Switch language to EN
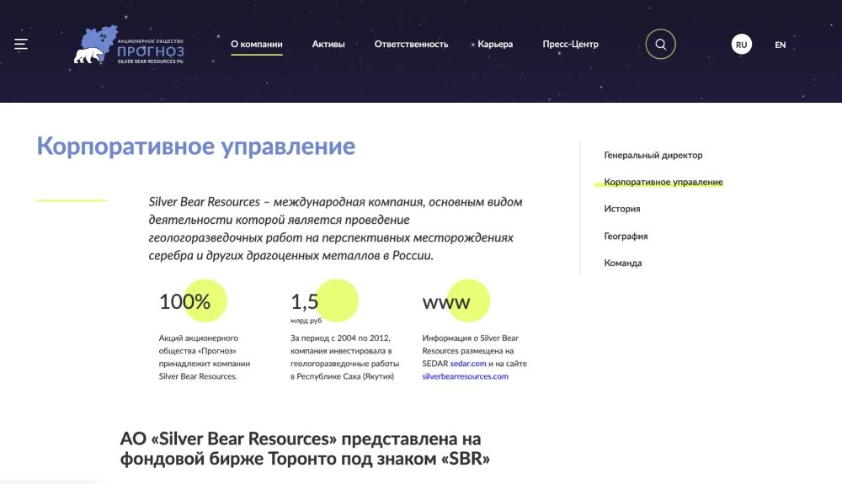This screenshot has width=842, height=484. pos(781,45)
